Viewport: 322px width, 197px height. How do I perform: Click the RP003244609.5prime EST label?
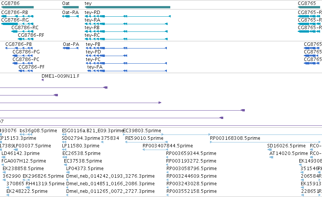(191, 176)
